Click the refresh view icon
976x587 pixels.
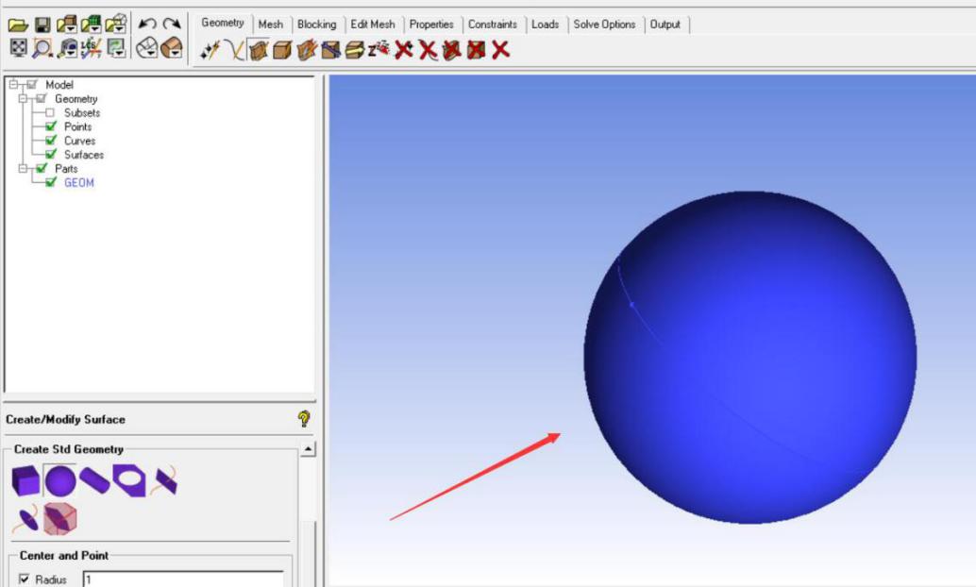click(116, 48)
